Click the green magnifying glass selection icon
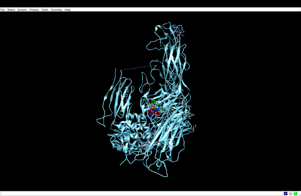This screenshot has height=196, width=301. (295, 193)
